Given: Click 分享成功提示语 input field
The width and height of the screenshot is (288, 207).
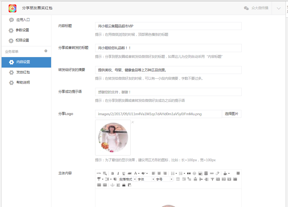Looking at the screenshot, I should click(x=168, y=92).
